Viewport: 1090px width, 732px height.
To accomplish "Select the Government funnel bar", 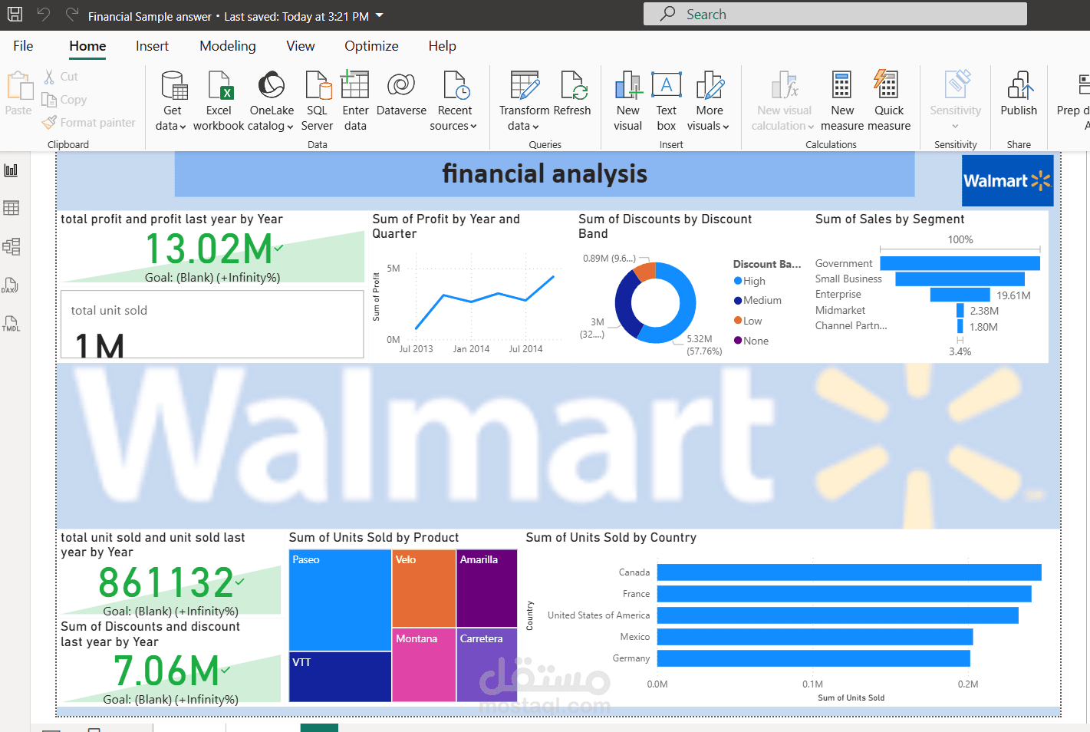I will coord(960,263).
